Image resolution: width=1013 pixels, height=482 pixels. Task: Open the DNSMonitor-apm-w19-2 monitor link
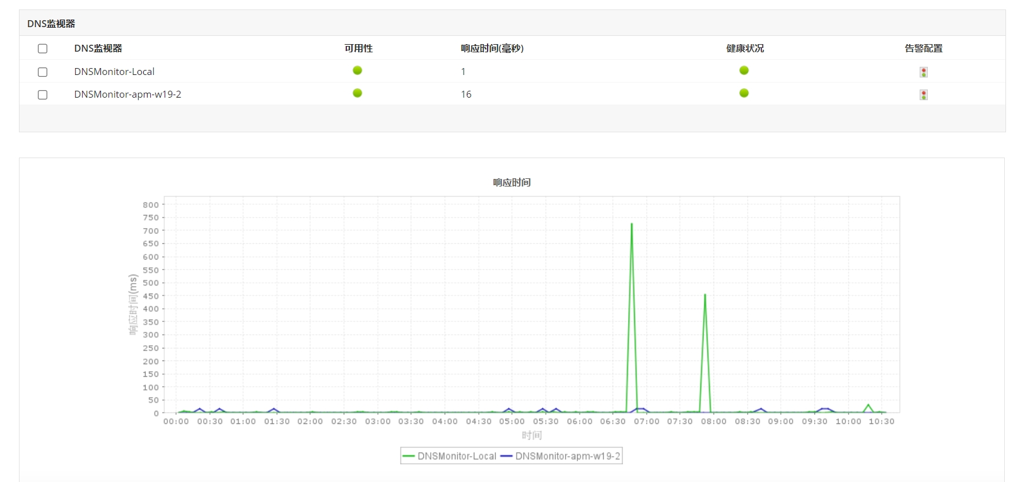tap(127, 95)
